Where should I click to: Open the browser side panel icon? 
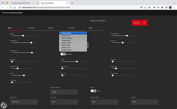(x=166, y=7)
